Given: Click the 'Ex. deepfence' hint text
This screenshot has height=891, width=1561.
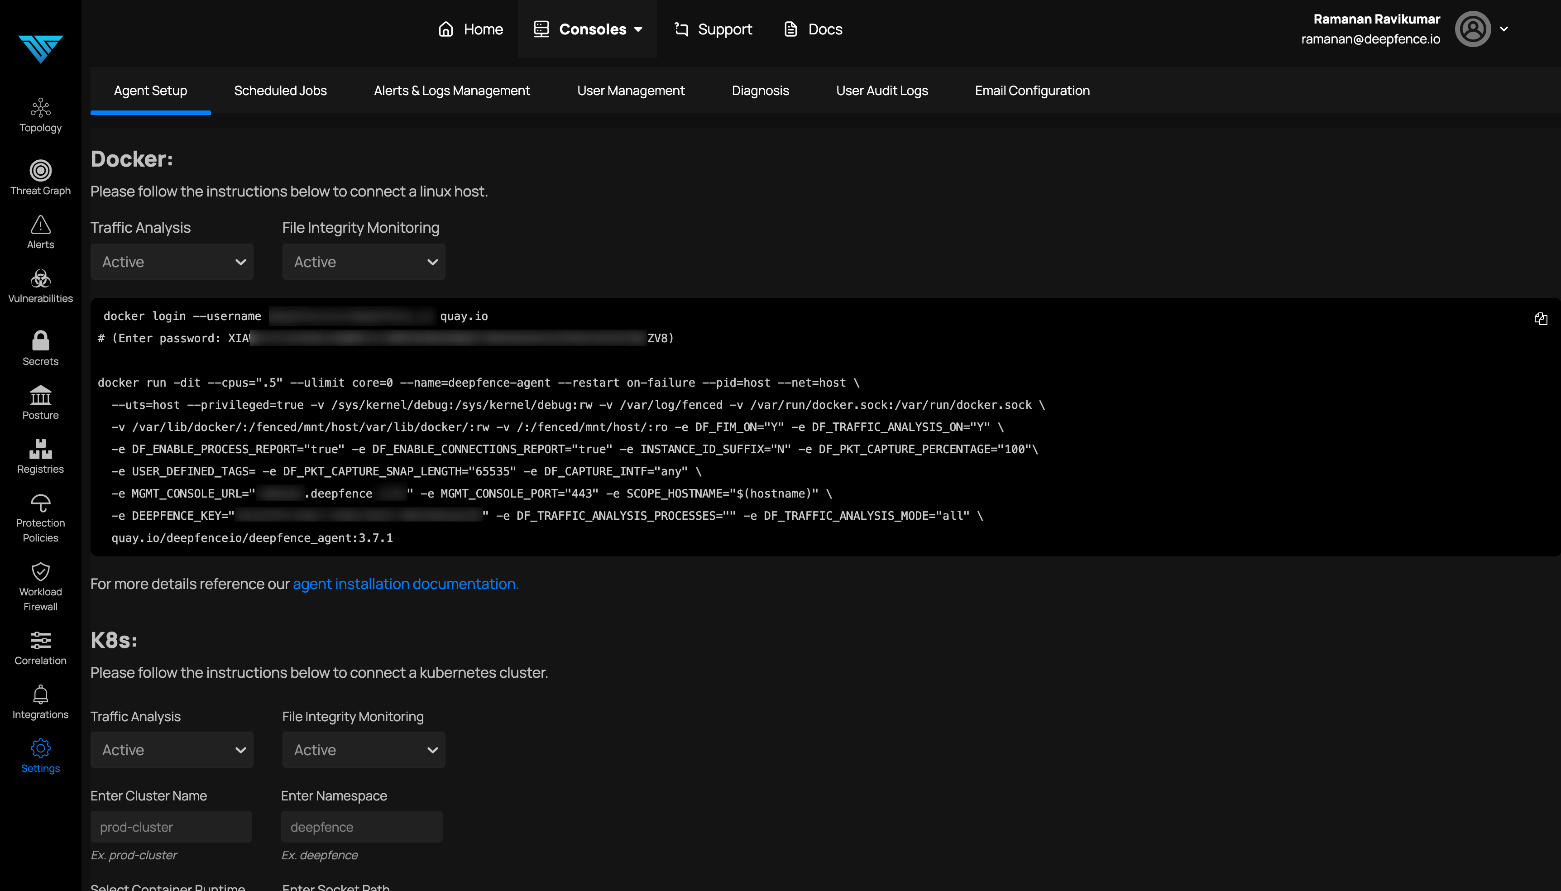Looking at the screenshot, I should pyautogui.click(x=320, y=855).
